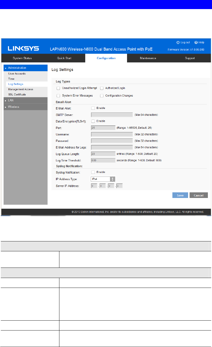Click the Log Queue Length field
Screen dimensions: 212x347
103,154
